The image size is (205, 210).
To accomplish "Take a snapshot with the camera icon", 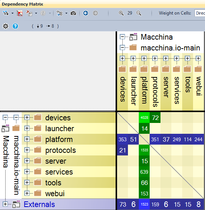I will pos(73,13).
